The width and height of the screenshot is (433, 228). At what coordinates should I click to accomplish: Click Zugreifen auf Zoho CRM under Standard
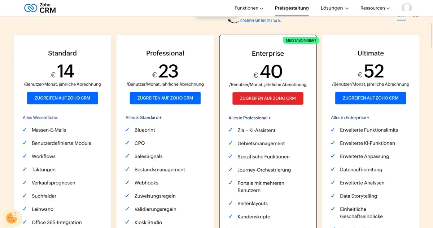point(62,98)
